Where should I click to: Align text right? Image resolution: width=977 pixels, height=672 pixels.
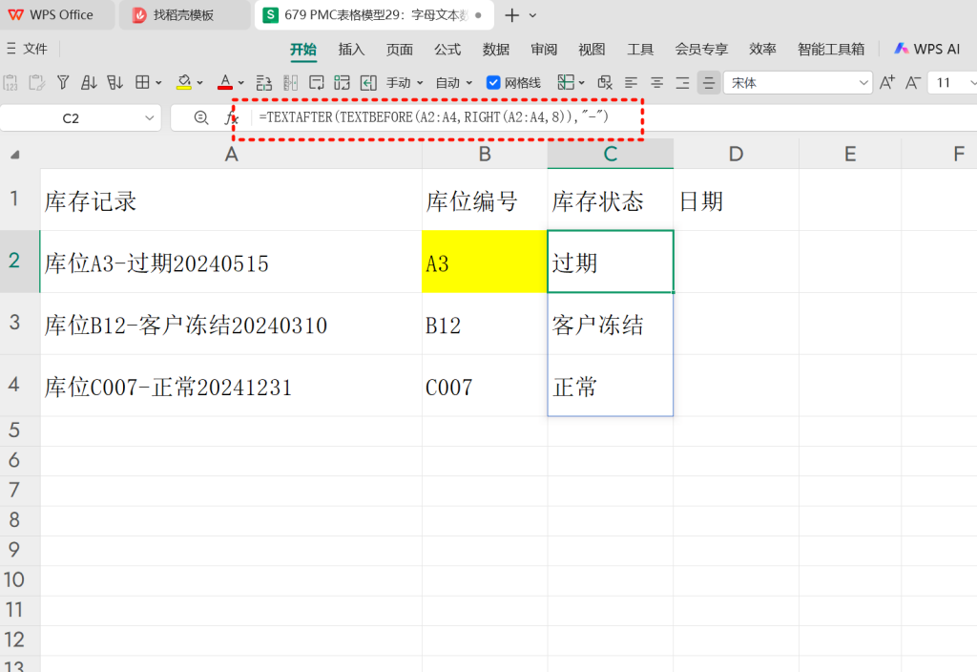click(683, 82)
